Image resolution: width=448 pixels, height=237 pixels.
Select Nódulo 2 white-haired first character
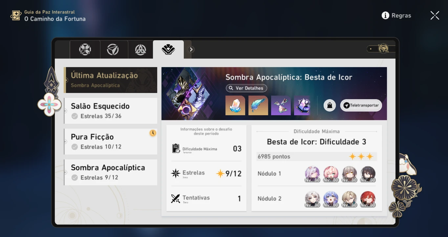point(312,199)
